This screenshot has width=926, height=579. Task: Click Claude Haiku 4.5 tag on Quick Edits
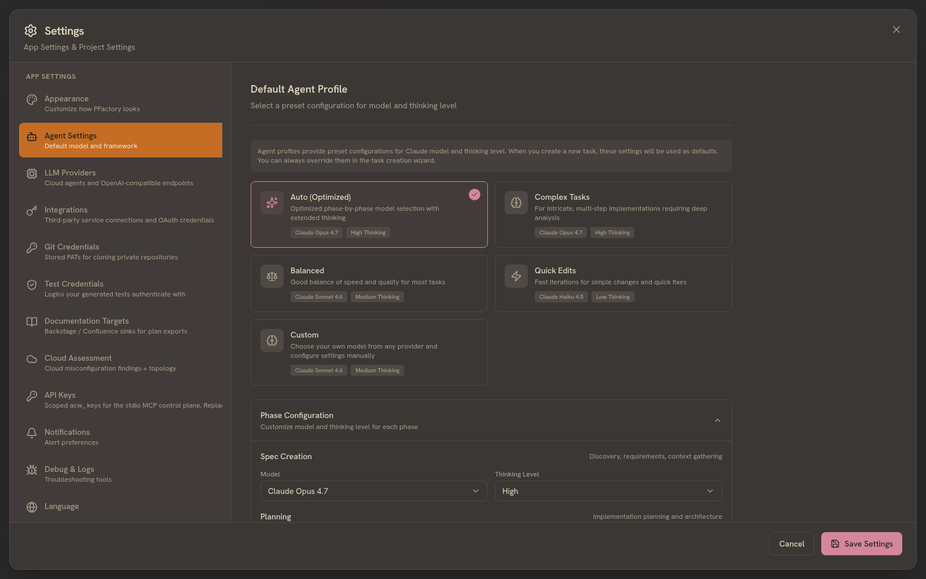click(561, 297)
